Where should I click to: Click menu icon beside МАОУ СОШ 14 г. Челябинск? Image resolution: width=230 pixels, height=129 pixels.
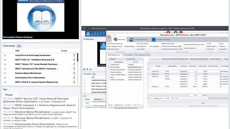5,60
